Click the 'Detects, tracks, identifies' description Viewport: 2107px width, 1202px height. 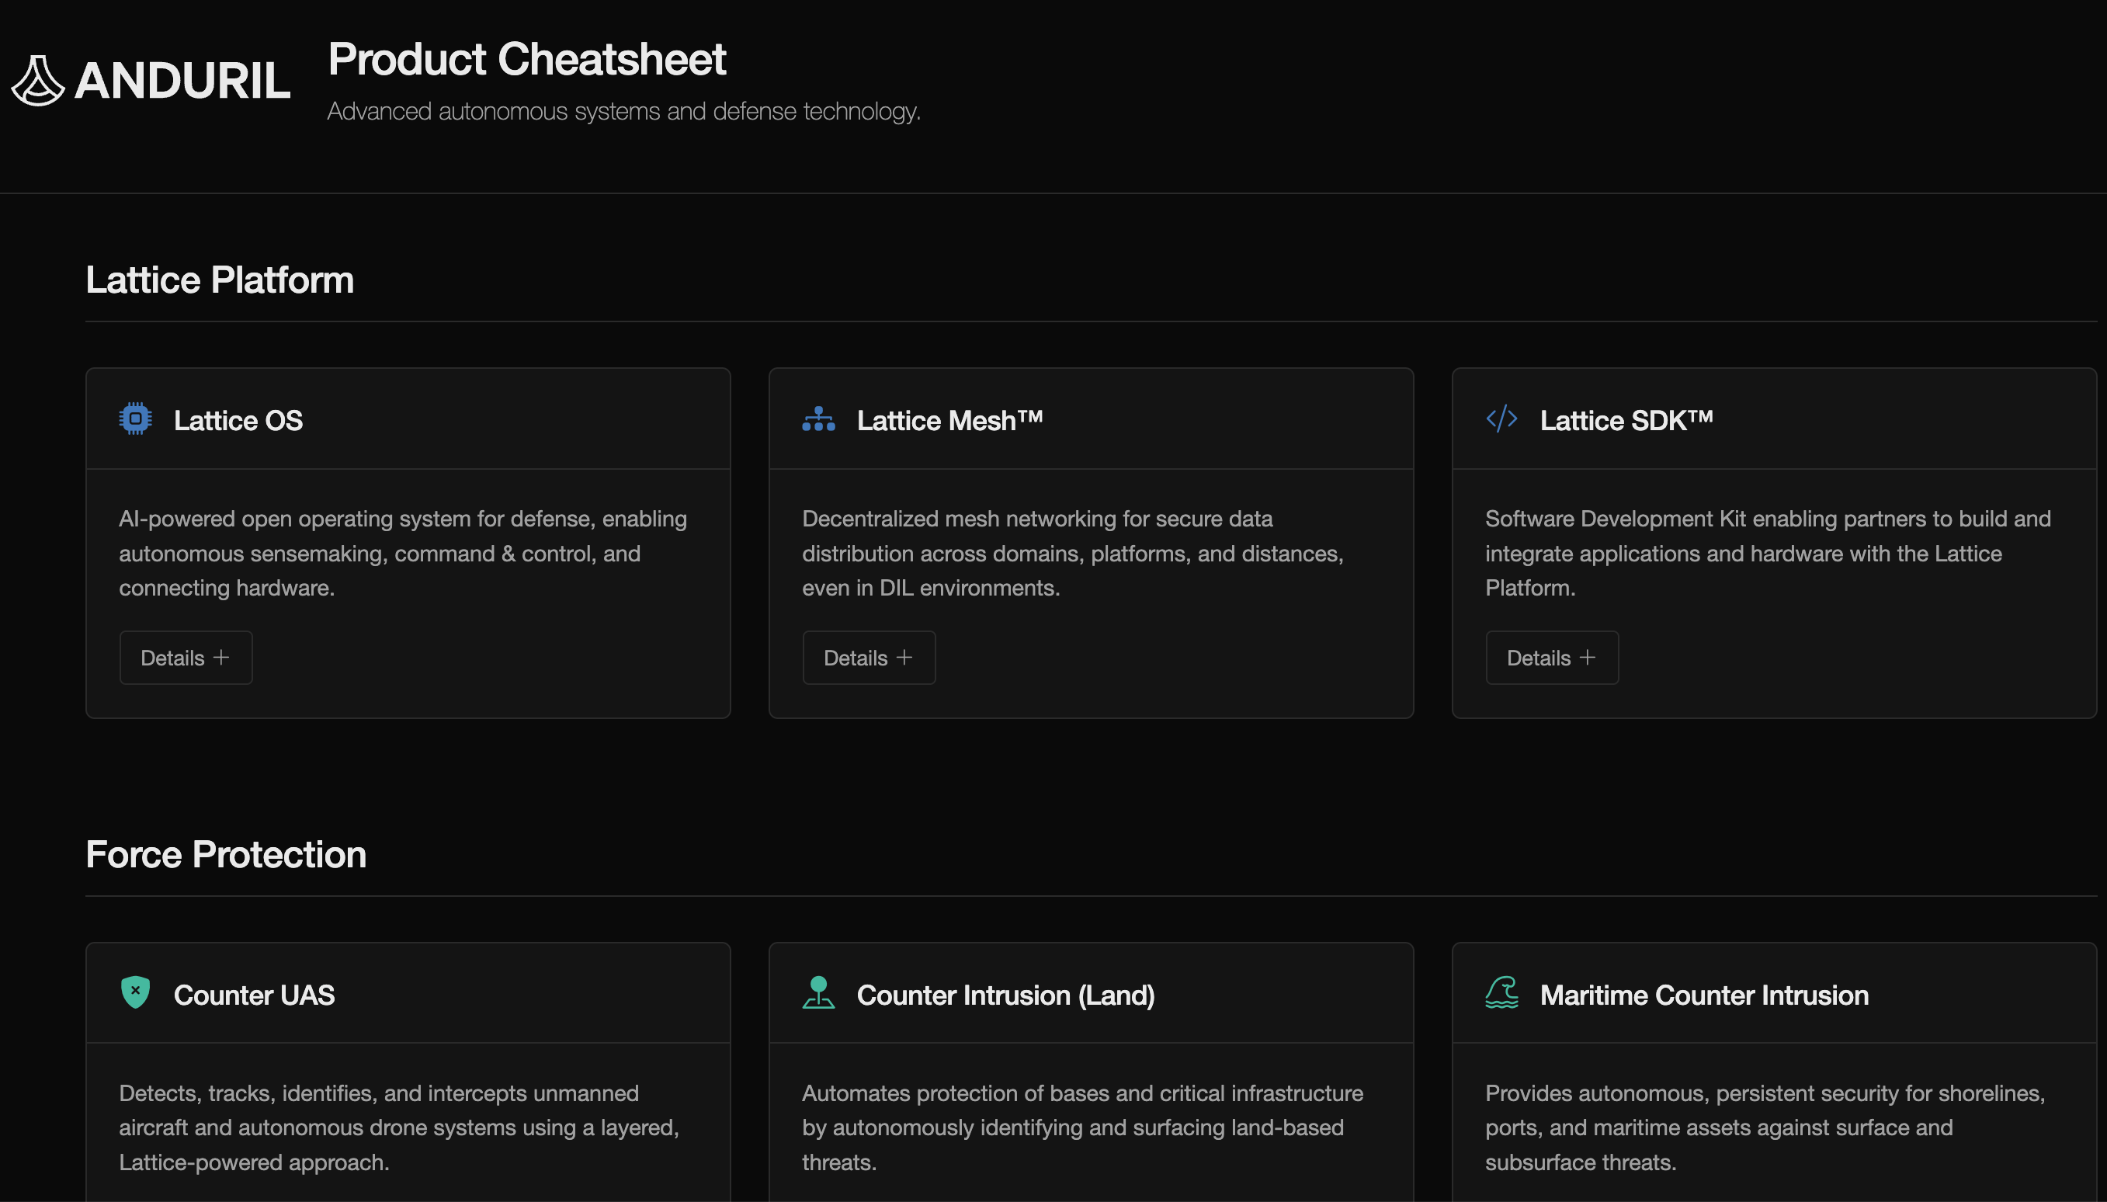click(x=400, y=1127)
